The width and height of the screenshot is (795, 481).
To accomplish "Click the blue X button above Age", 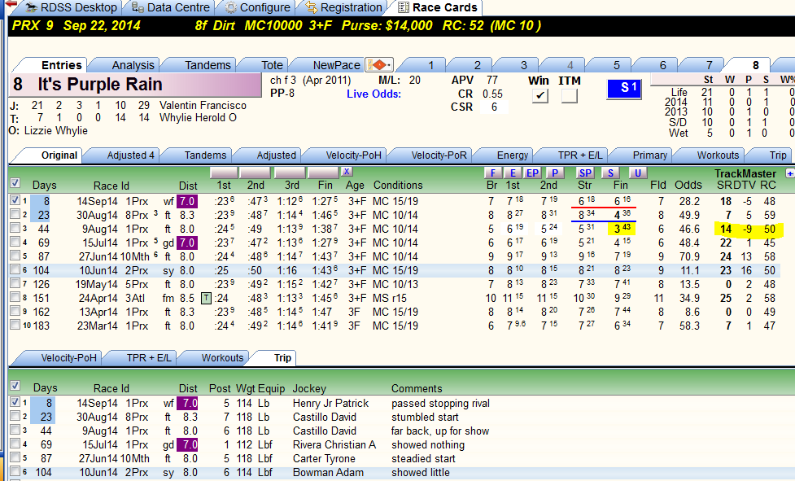I will click(347, 172).
